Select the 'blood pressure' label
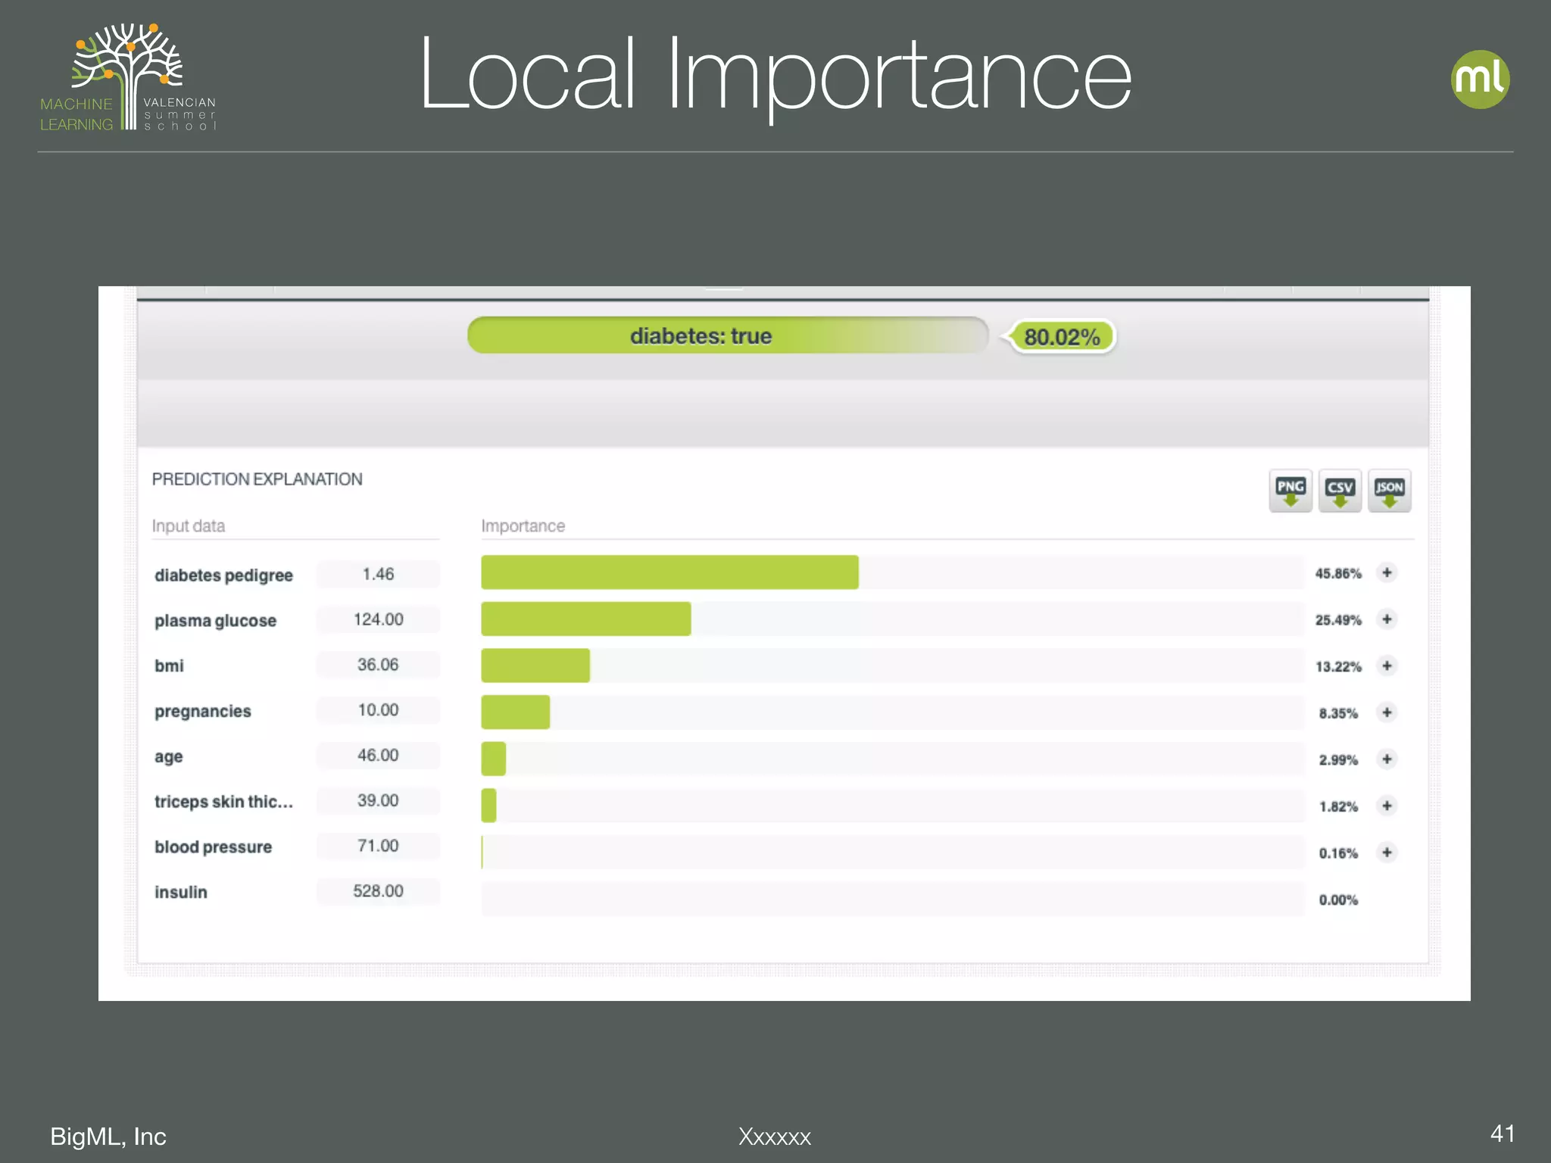This screenshot has width=1551, height=1163. click(x=213, y=847)
